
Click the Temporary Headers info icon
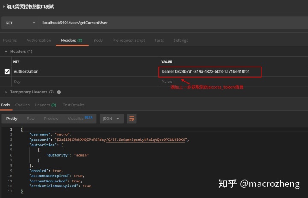click(x=59, y=92)
